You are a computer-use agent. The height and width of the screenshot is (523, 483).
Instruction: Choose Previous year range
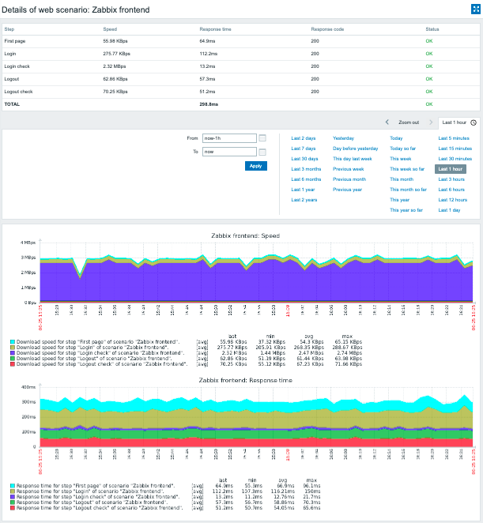347,190
